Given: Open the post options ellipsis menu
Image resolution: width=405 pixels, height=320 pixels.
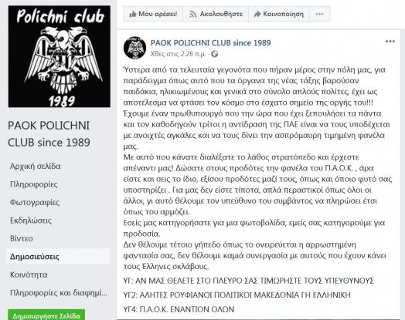Looking at the screenshot, I should pos(390,41).
